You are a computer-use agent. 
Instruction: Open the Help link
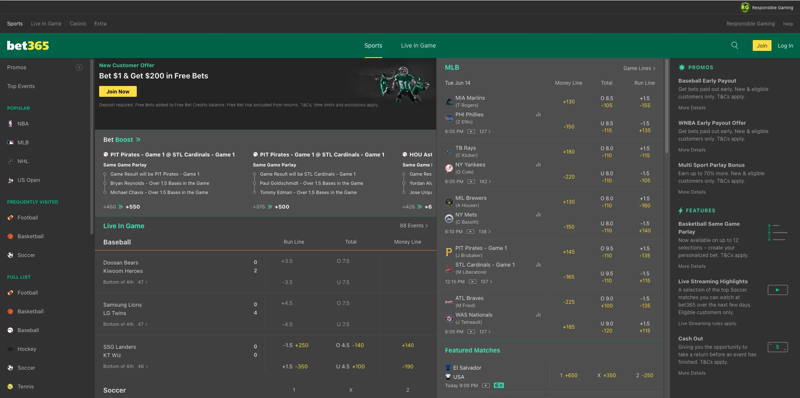(x=788, y=24)
